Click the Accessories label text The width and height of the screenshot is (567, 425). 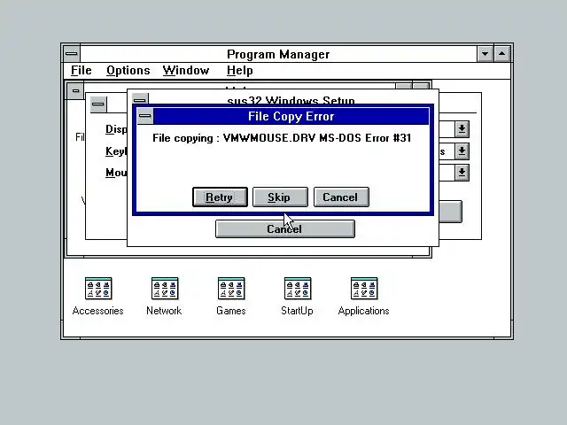pyautogui.click(x=98, y=311)
